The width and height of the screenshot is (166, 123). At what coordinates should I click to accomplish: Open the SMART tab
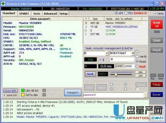click(24, 14)
